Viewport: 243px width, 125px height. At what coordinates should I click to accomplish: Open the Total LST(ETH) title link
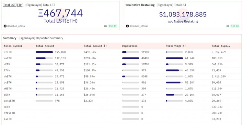tap(13, 5)
